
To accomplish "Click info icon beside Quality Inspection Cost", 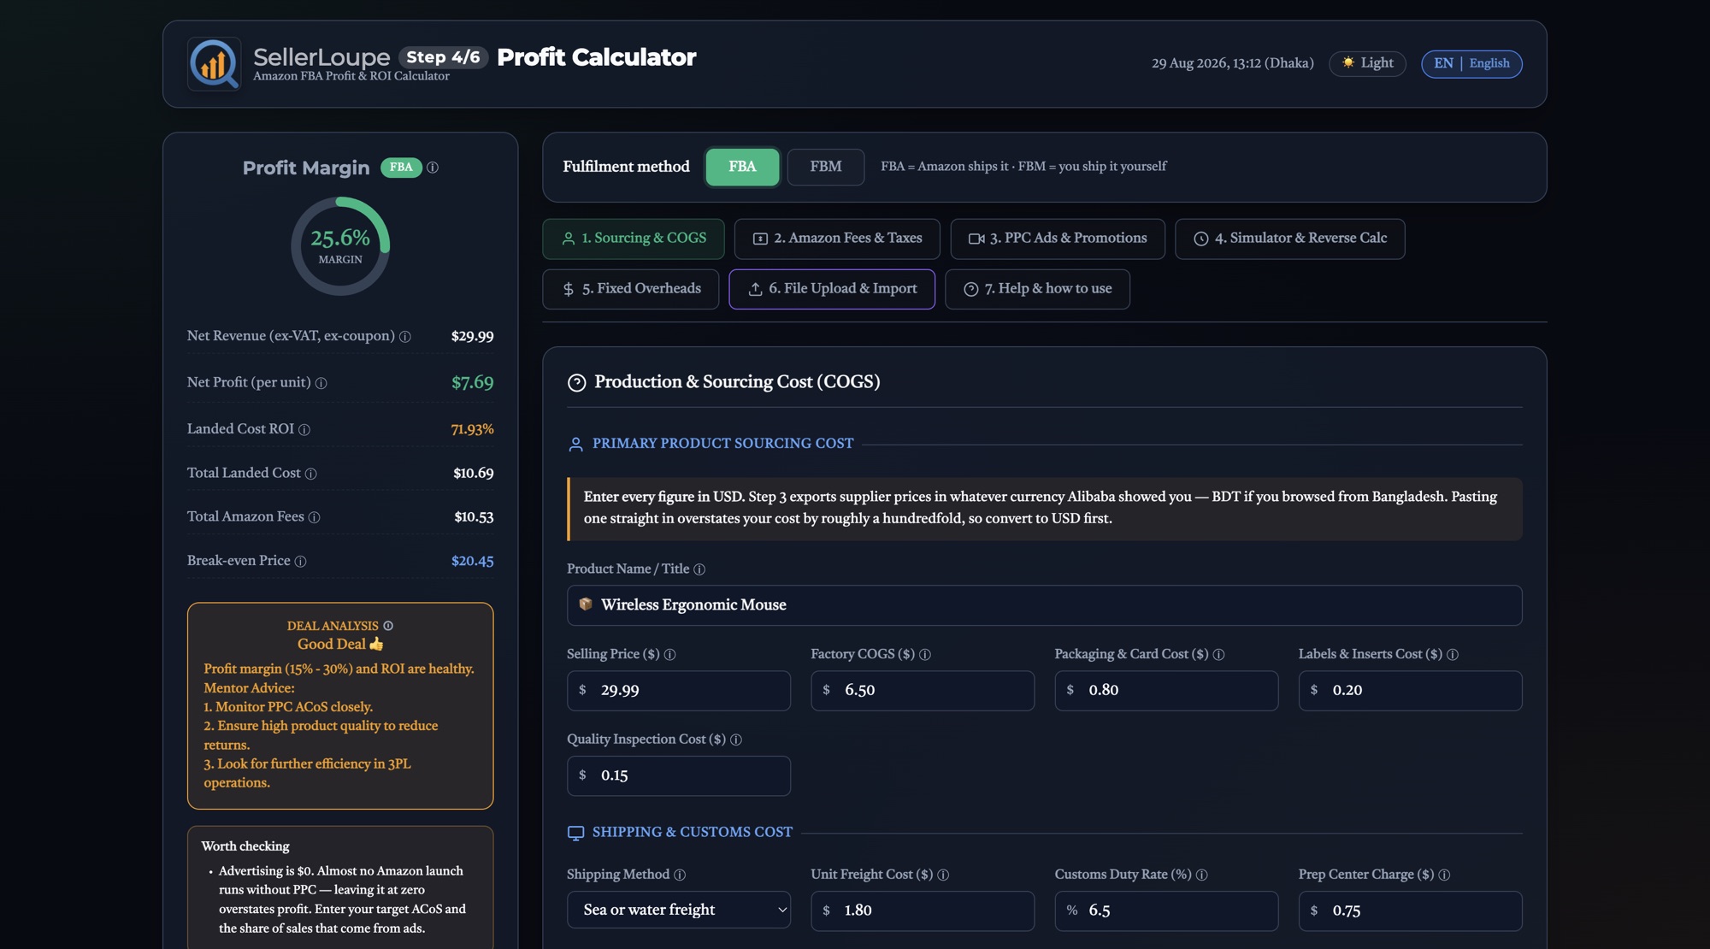I will point(736,740).
